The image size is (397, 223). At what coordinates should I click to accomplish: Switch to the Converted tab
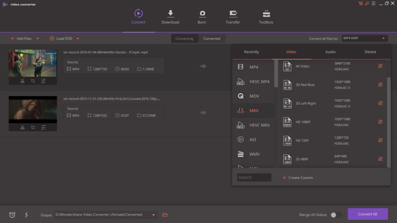click(x=212, y=38)
